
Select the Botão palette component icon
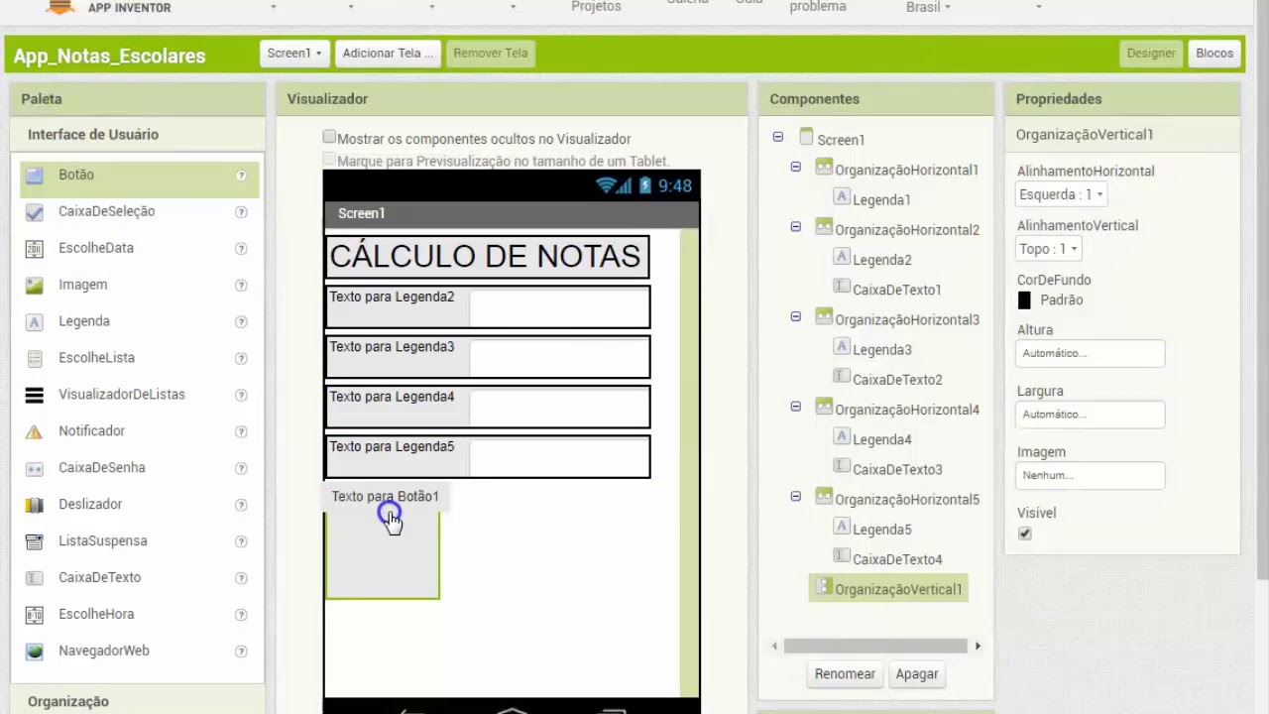[x=35, y=176]
